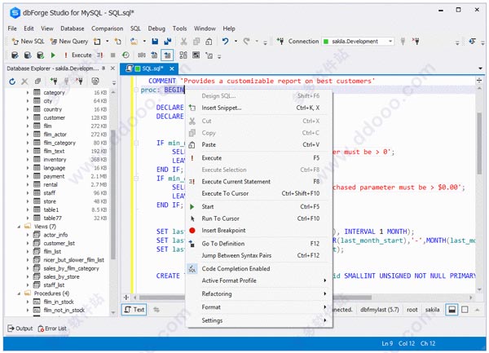The height and width of the screenshot is (353, 489).
Task: Click the new connection plug icon in Database Explorer
Action: click(54, 82)
